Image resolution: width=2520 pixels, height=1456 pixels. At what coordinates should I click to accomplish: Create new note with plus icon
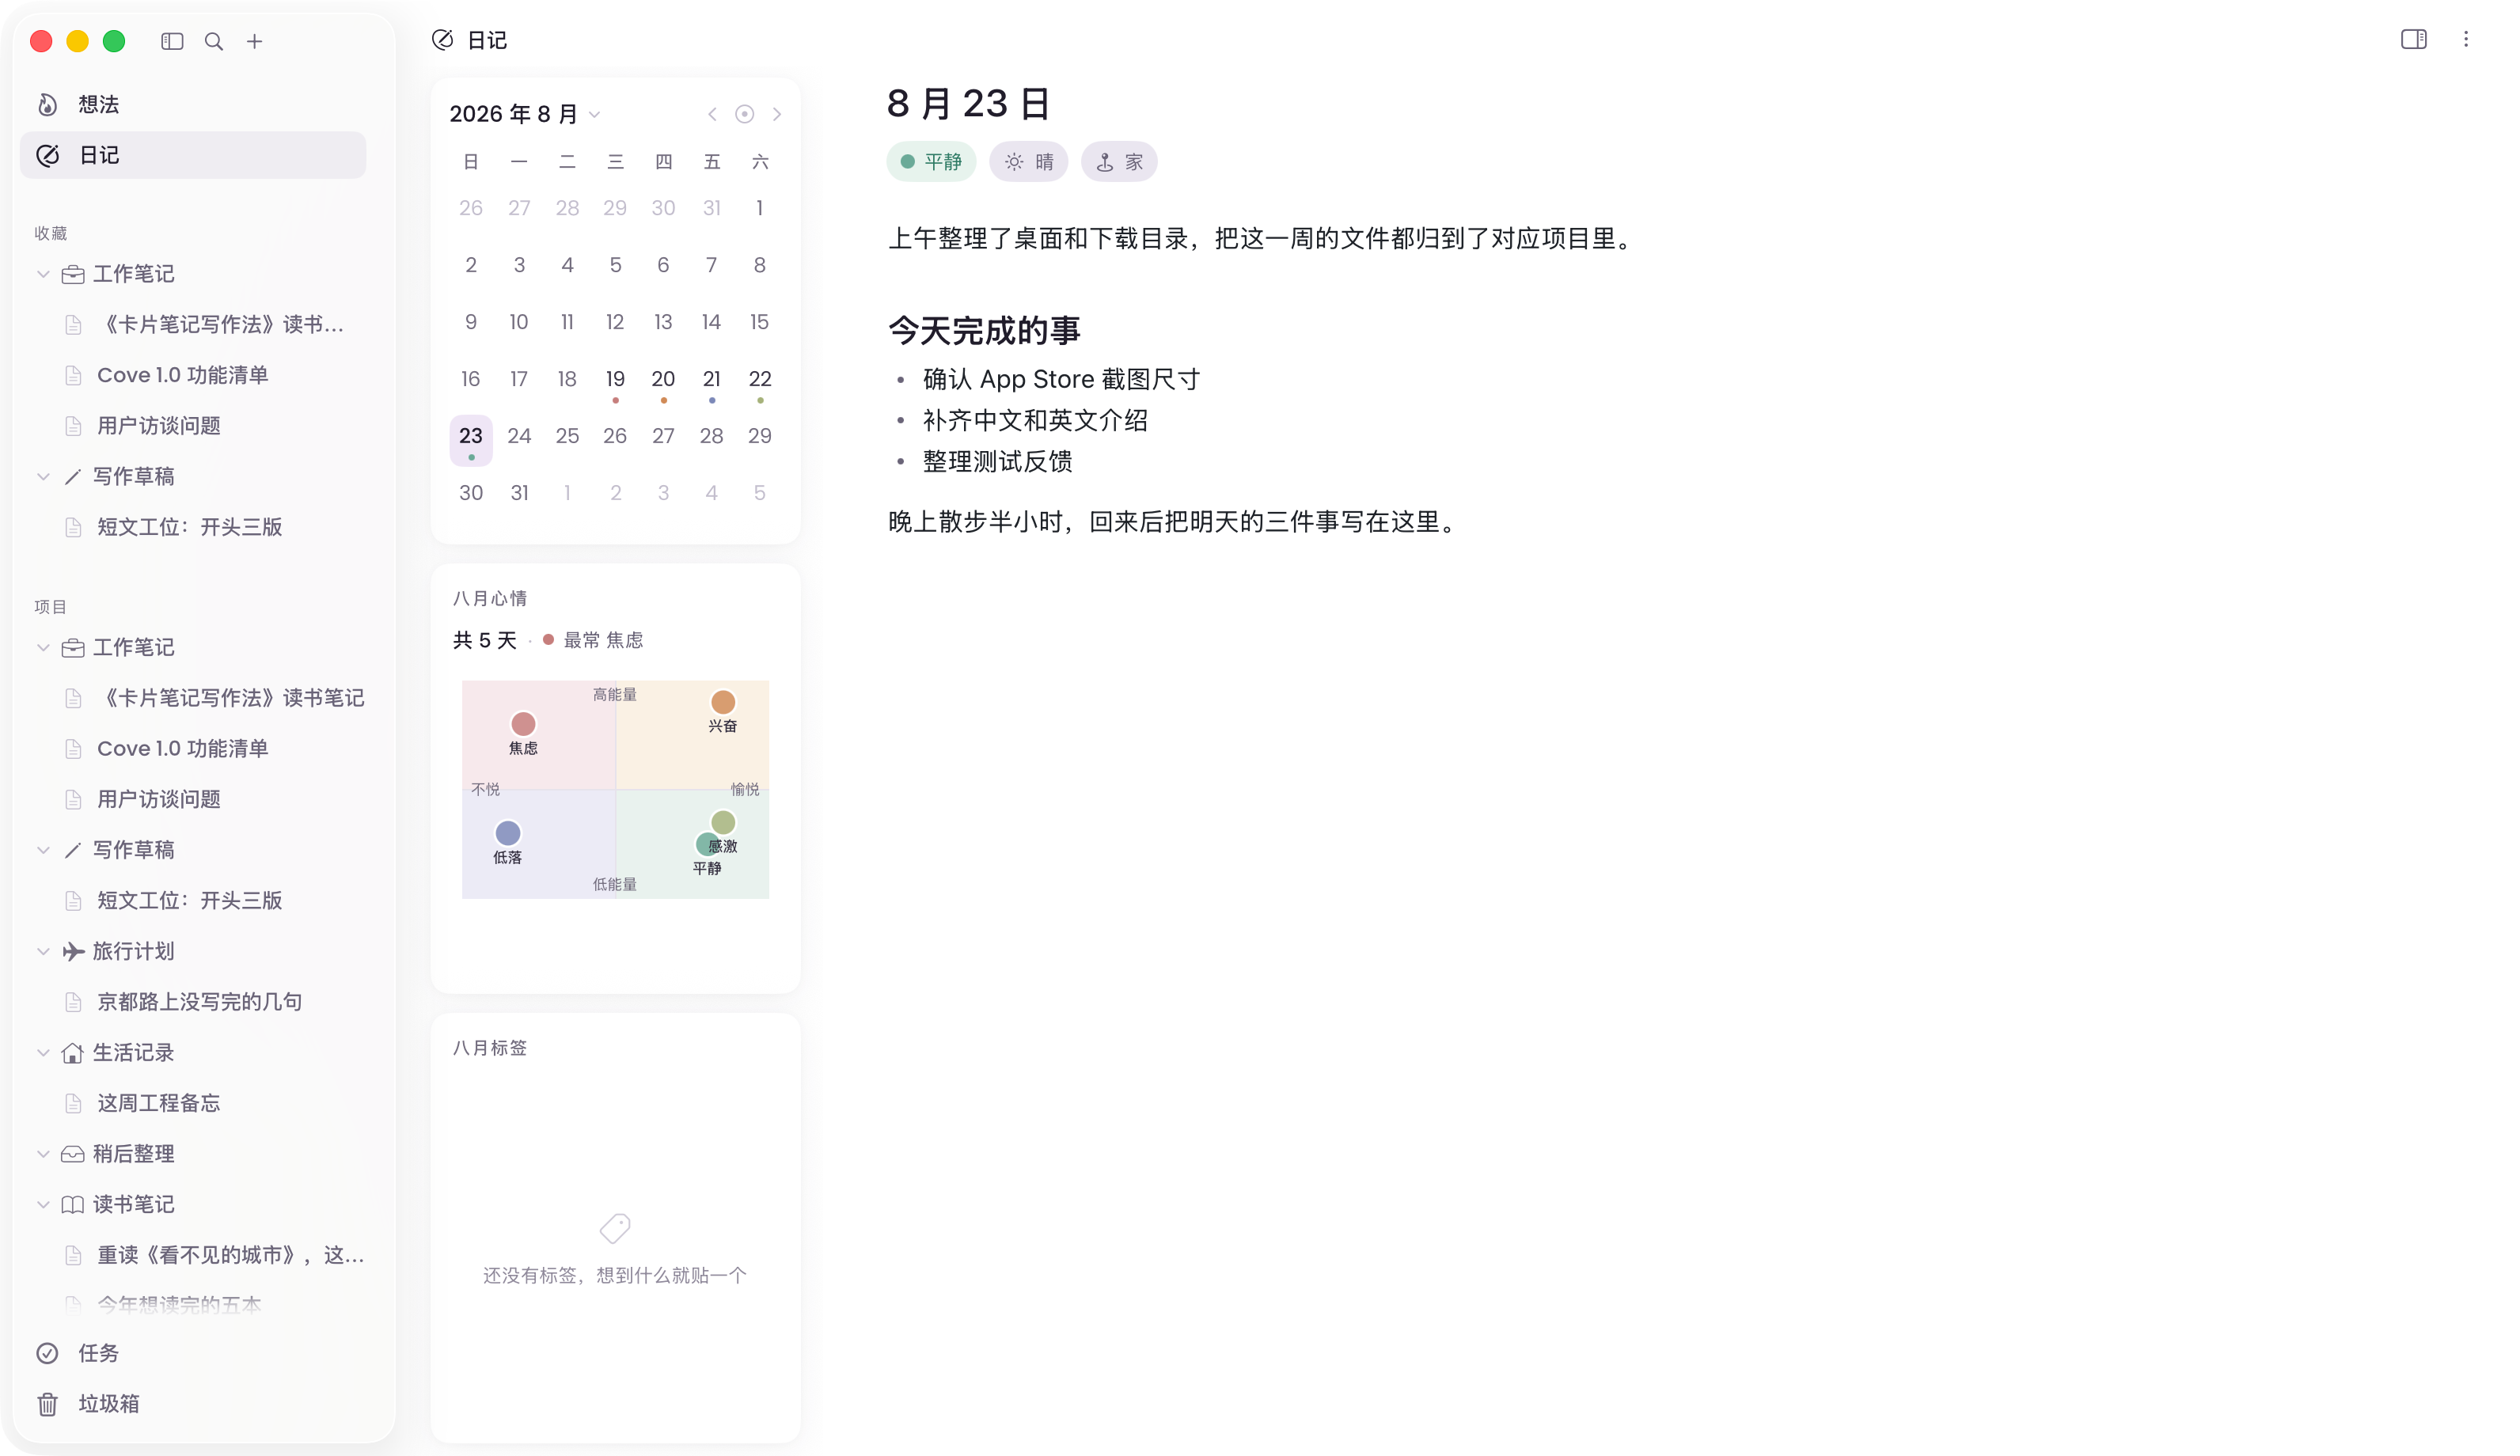coord(255,41)
